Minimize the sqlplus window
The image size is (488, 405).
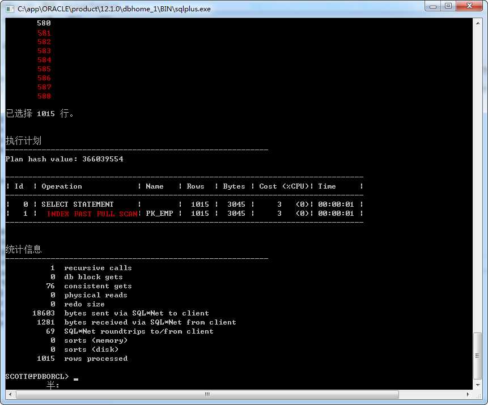pos(433,6)
